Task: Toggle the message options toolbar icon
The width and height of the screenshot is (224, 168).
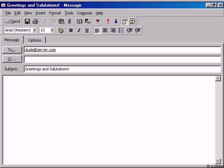Action: coord(124,21)
